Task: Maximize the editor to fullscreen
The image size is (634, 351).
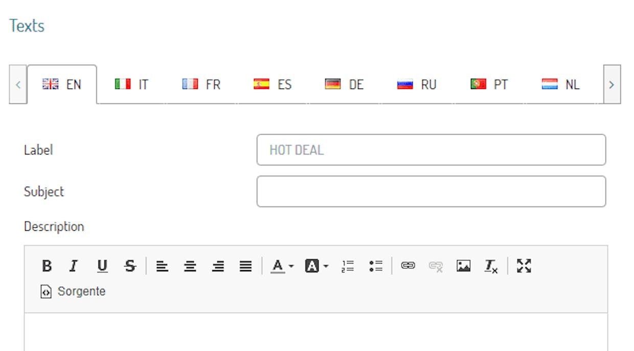Action: click(x=524, y=266)
